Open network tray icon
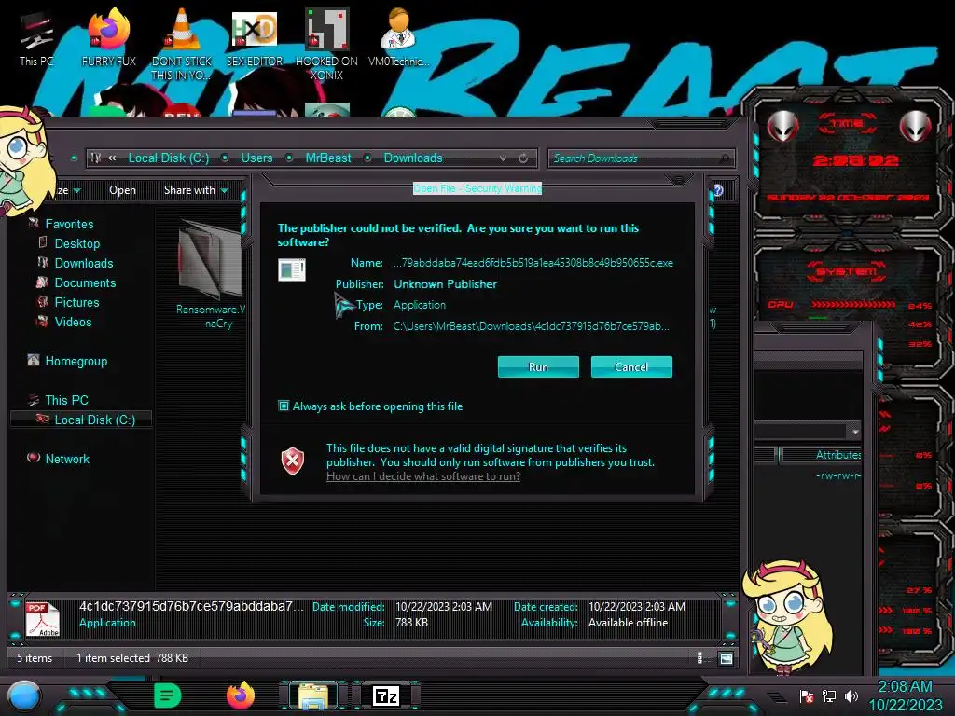Screen dimensions: 955x716 click(x=829, y=695)
